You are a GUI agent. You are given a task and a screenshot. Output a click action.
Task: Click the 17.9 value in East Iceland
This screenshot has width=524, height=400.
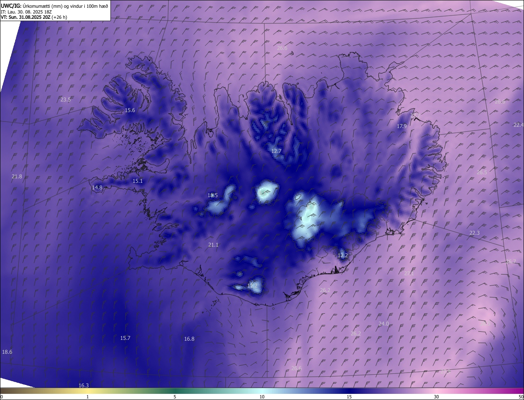pos(402,126)
